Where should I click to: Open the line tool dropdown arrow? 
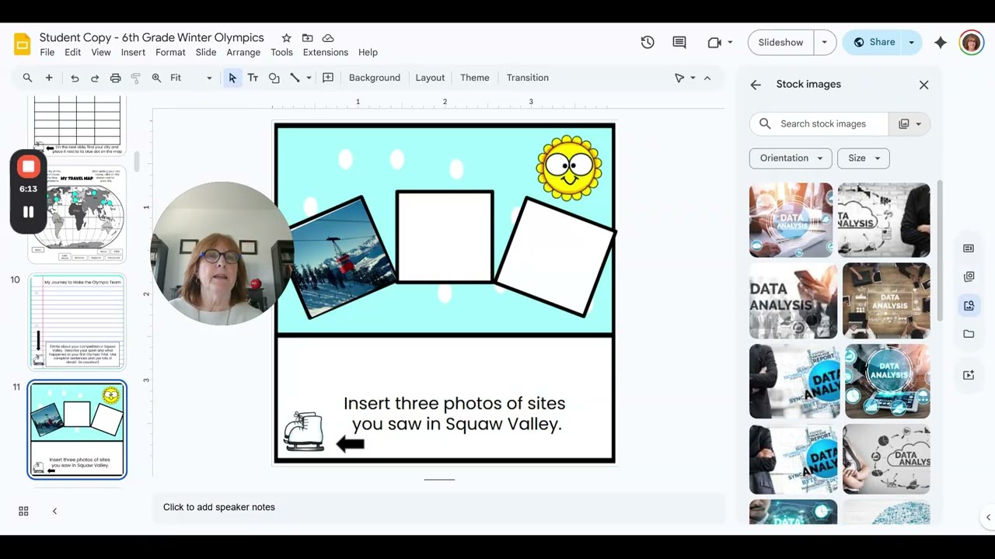pyautogui.click(x=309, y=78)
